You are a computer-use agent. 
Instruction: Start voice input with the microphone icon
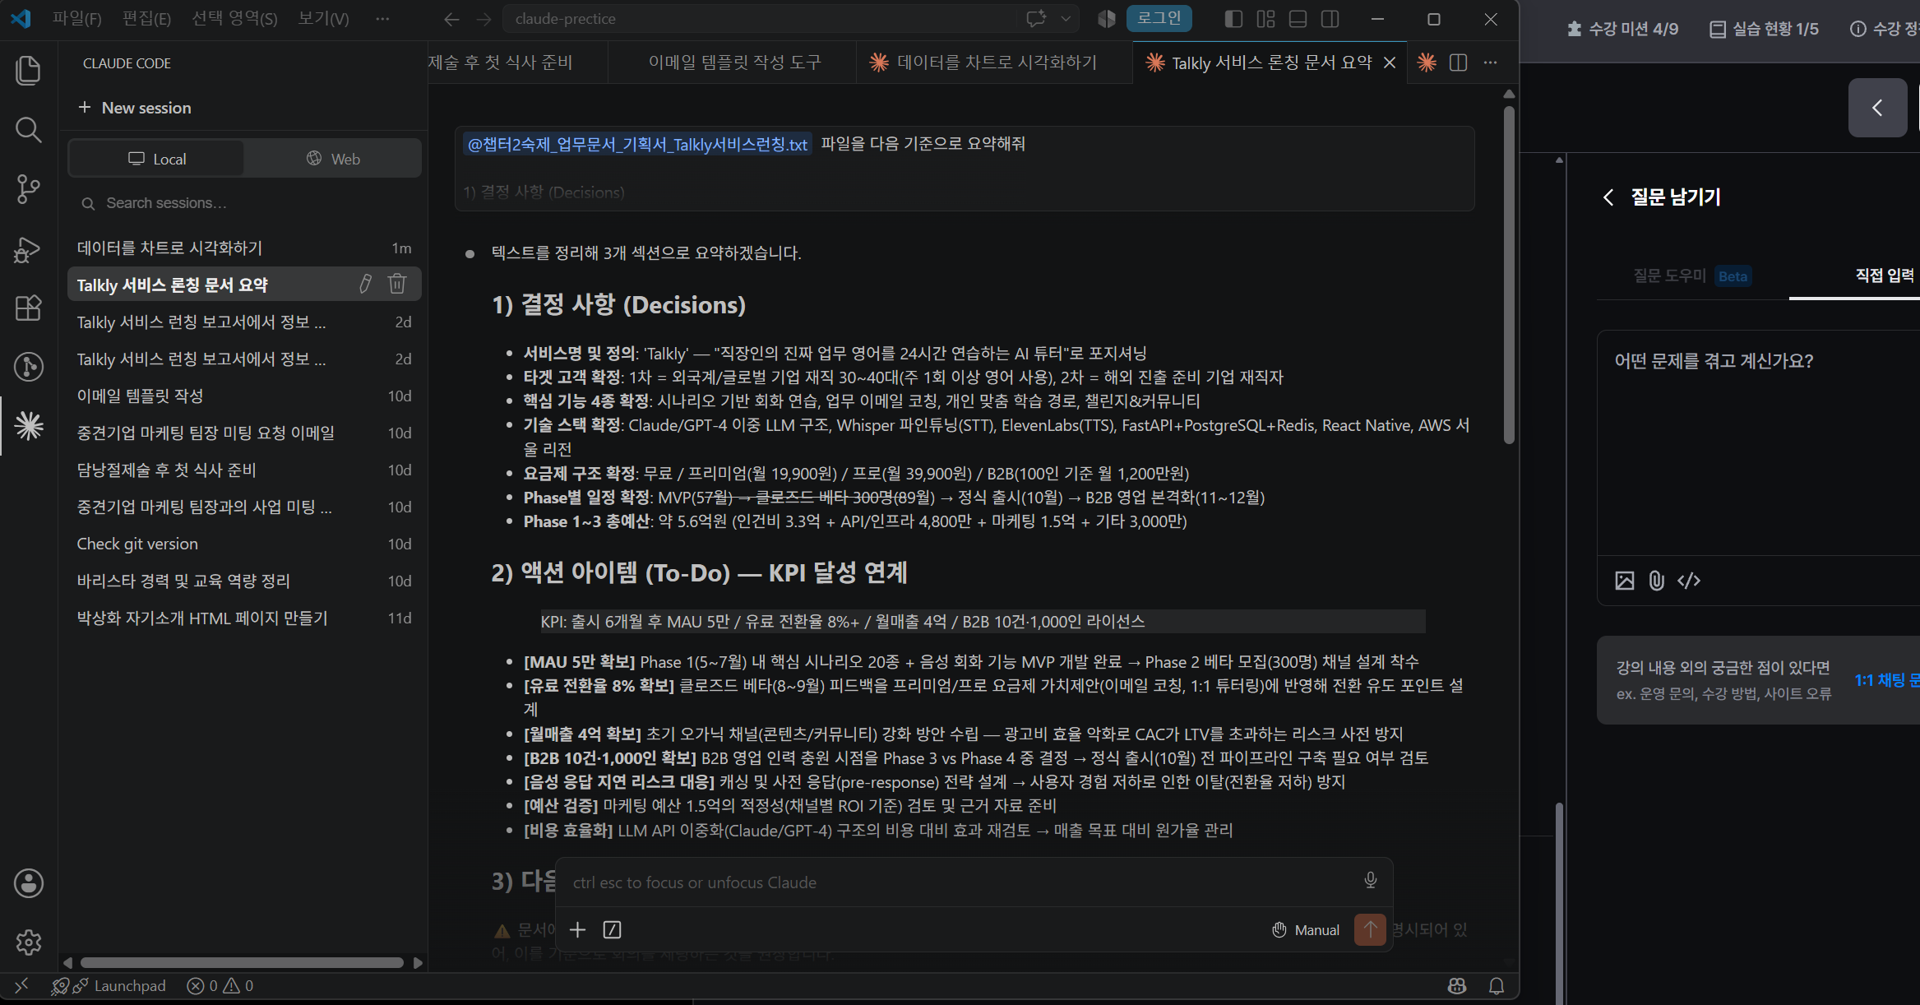coord(1371,881)
